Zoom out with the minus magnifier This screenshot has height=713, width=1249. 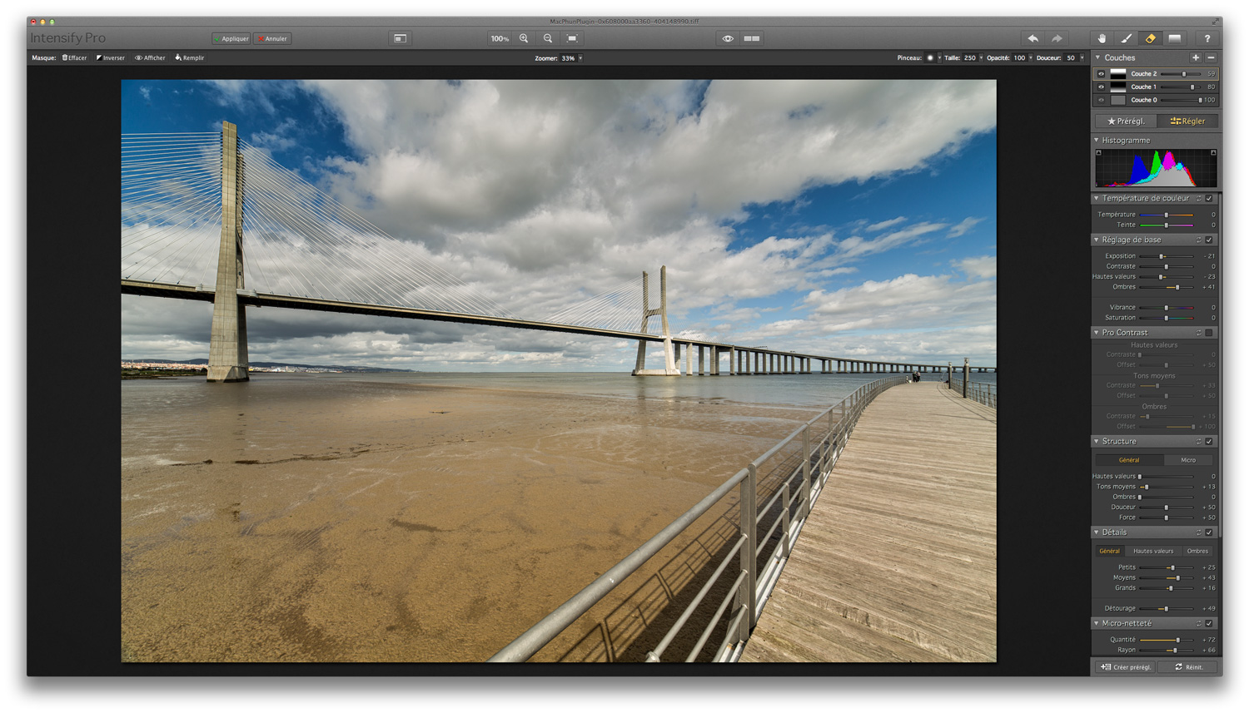point(548,38)
